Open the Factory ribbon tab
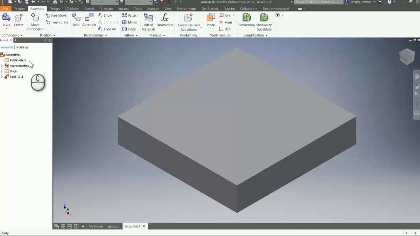Screen dimensions: 420x236 (19, 9)
